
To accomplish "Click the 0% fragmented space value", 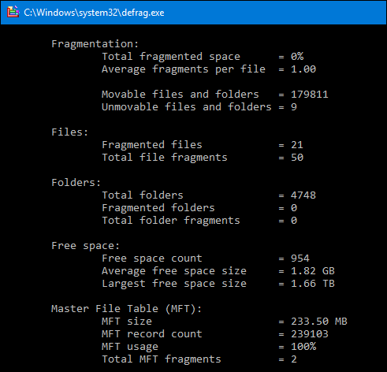I will click(x=297, y=57).
